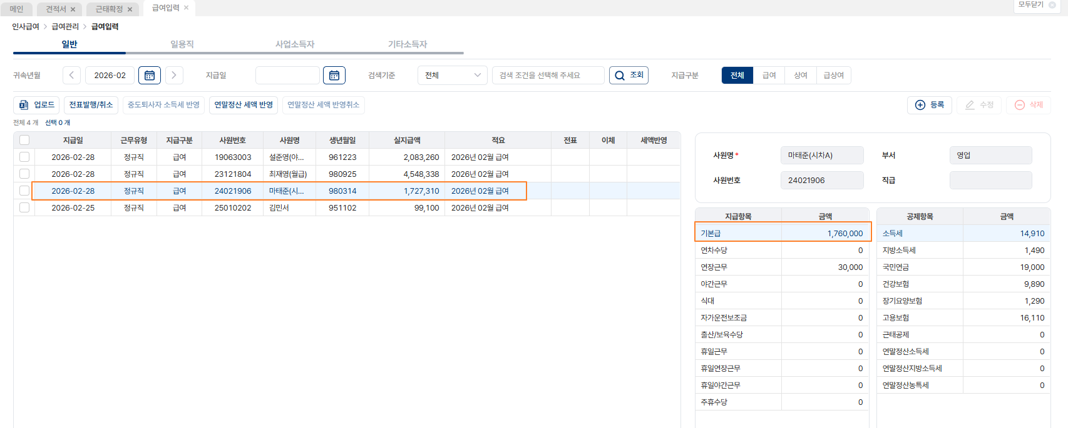Select 상여 in 지급구분 filter
The width and height of the screenshot is (1068, 428).
pos(801,75)
